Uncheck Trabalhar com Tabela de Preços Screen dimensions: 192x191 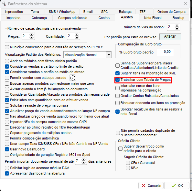pyautogui.click(x=117, y=80)
